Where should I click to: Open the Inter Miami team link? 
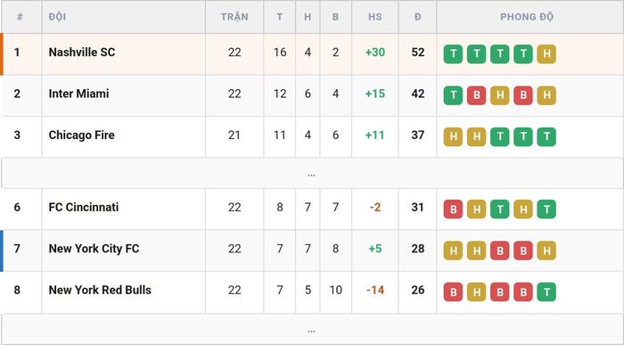click(78, 94)
